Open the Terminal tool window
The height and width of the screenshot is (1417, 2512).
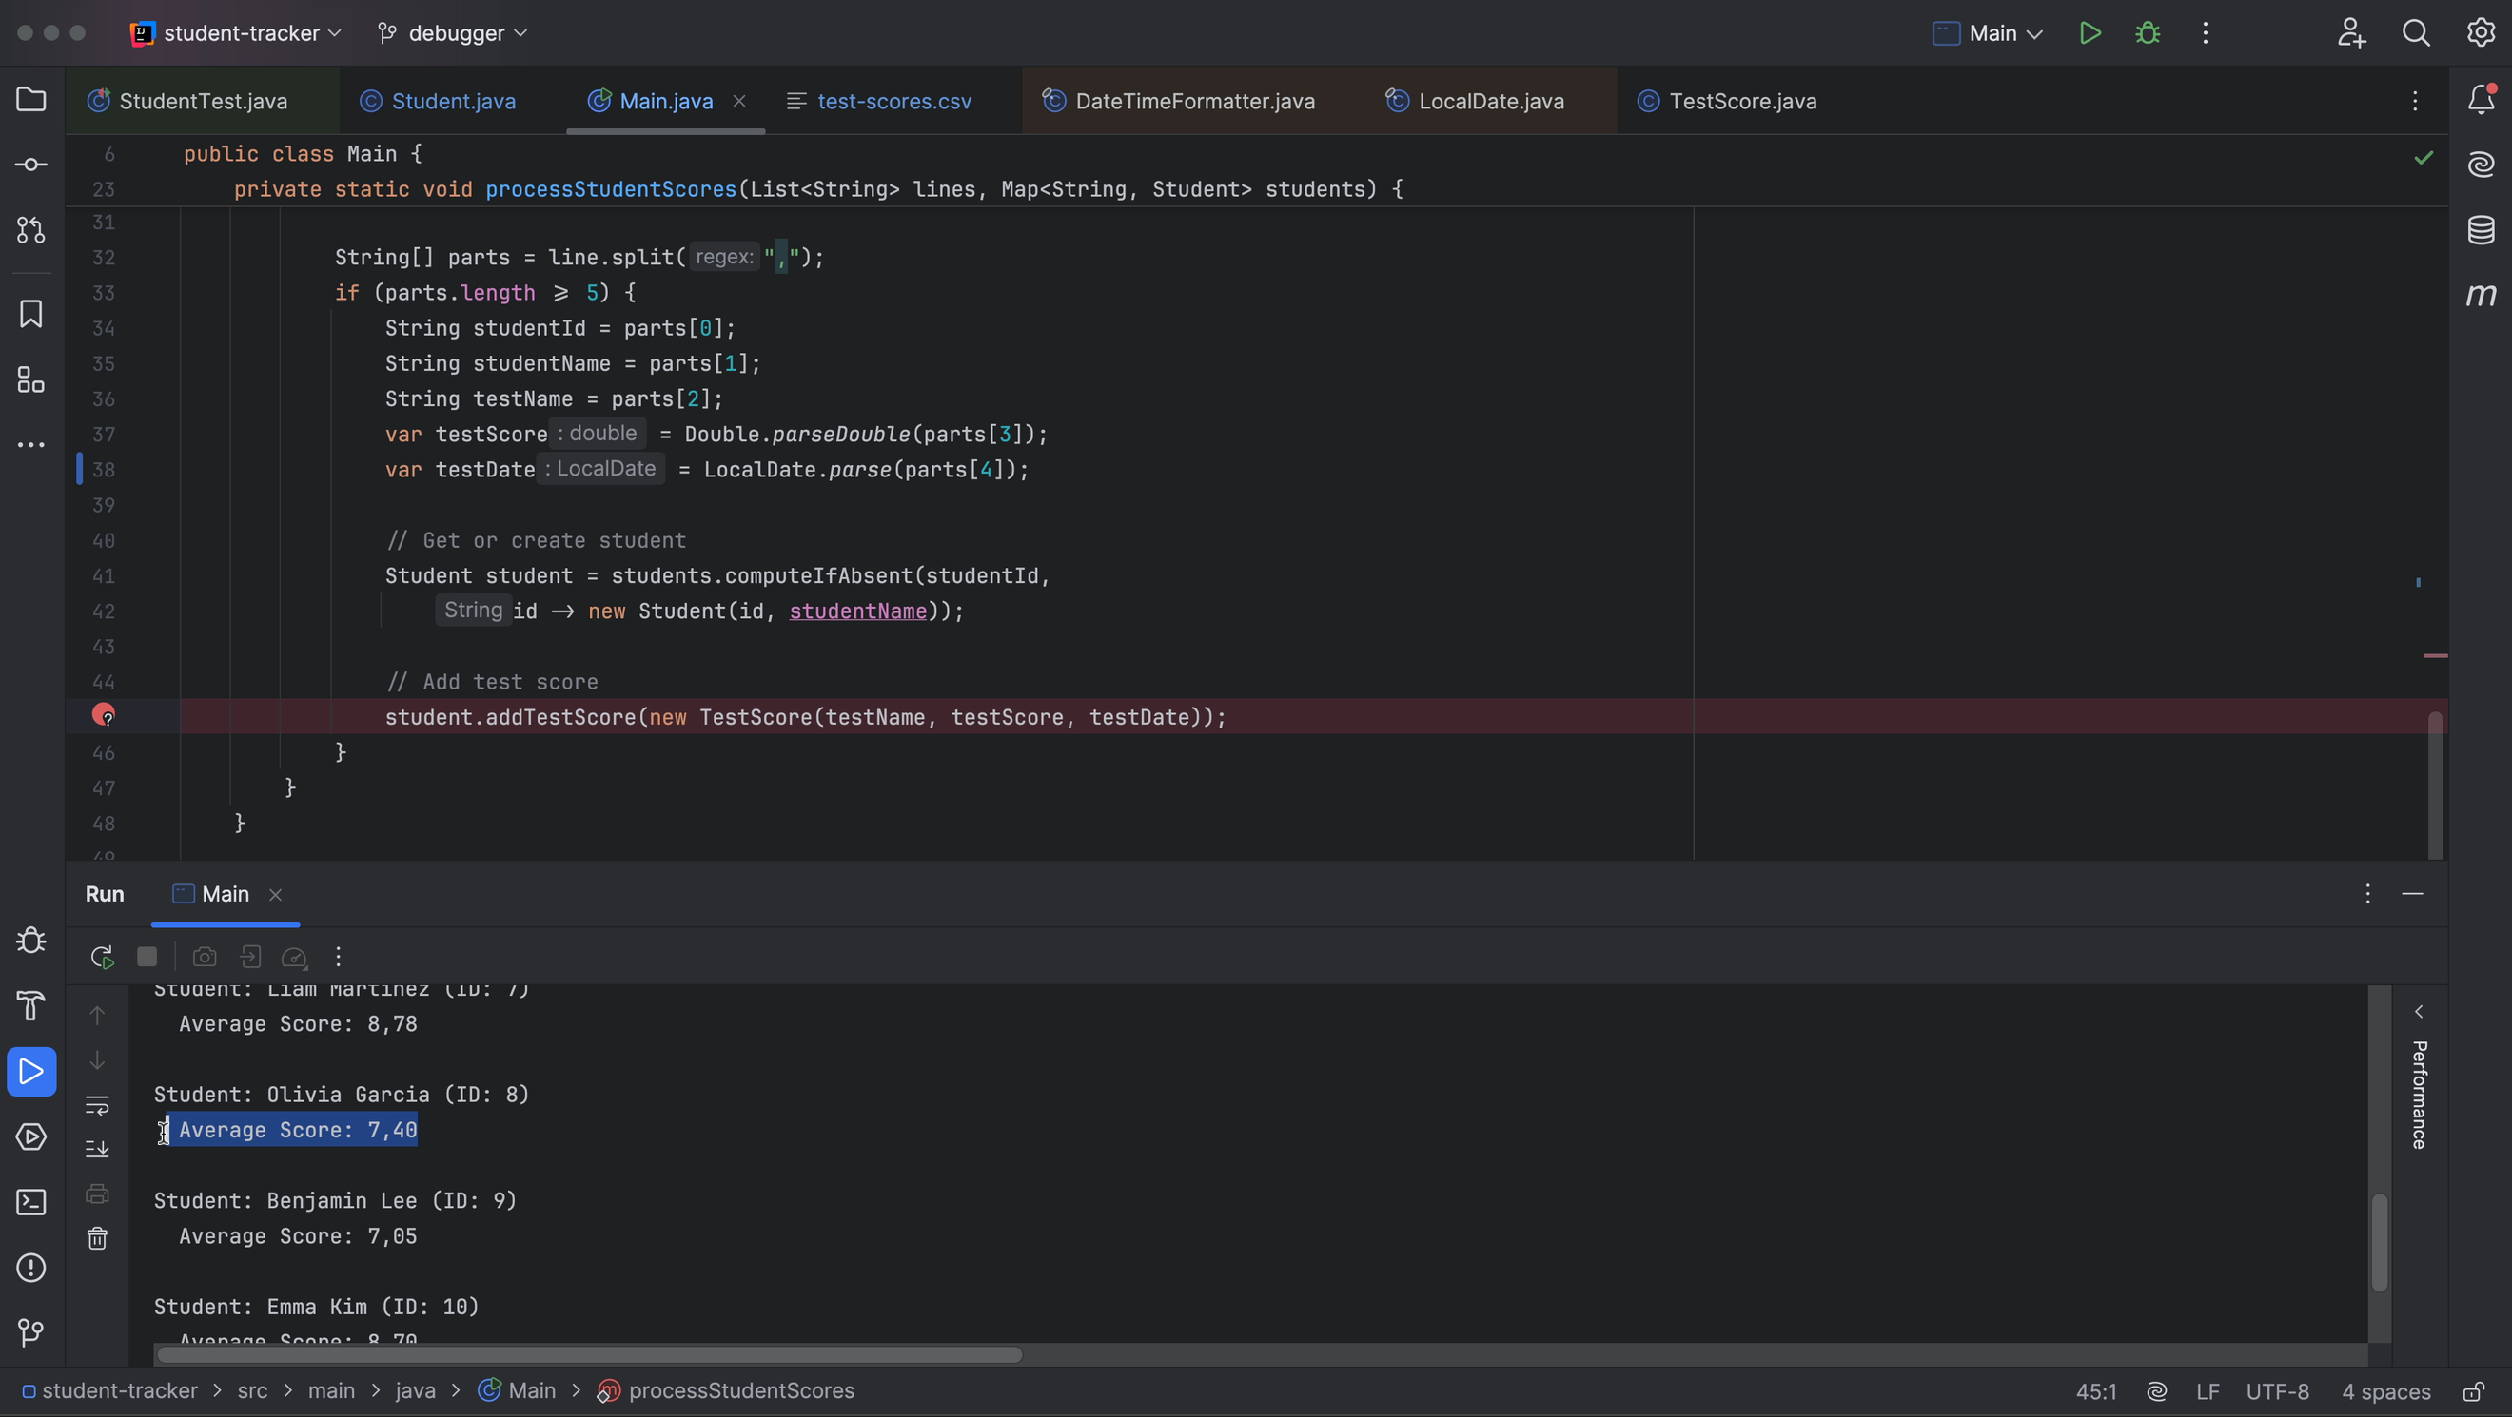coord(31,1203)
